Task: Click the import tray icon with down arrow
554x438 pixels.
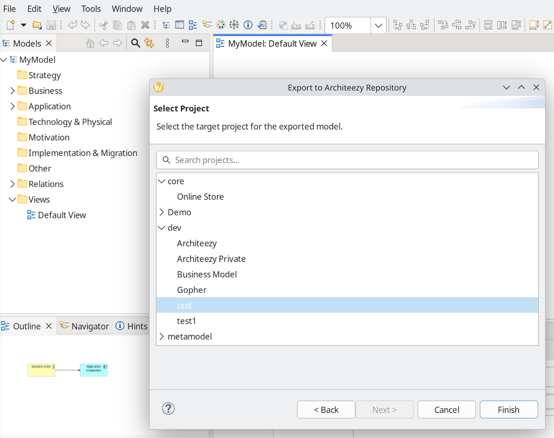Action: point(296,25)
